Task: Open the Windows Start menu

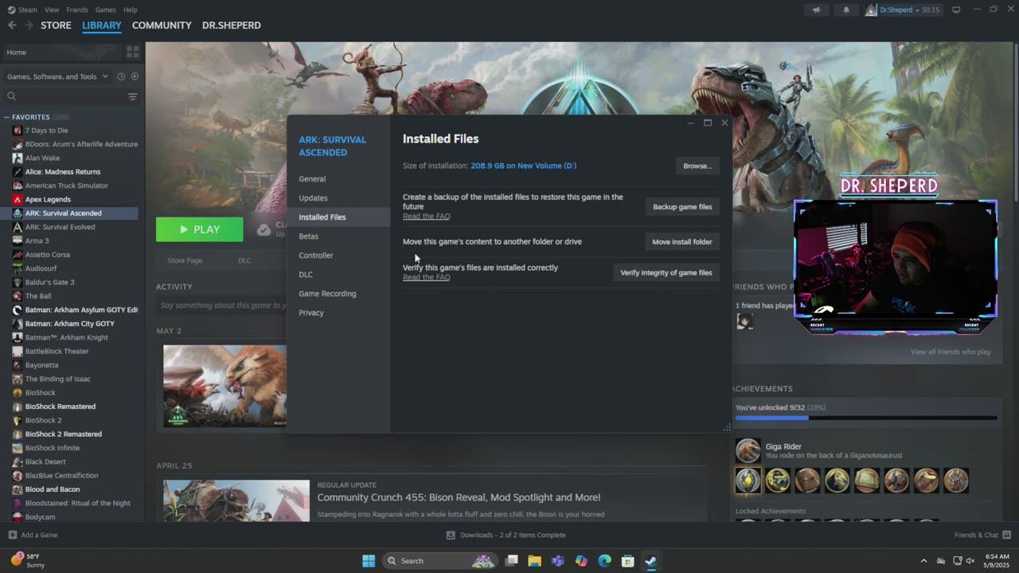Action: (x=369, y=561)
